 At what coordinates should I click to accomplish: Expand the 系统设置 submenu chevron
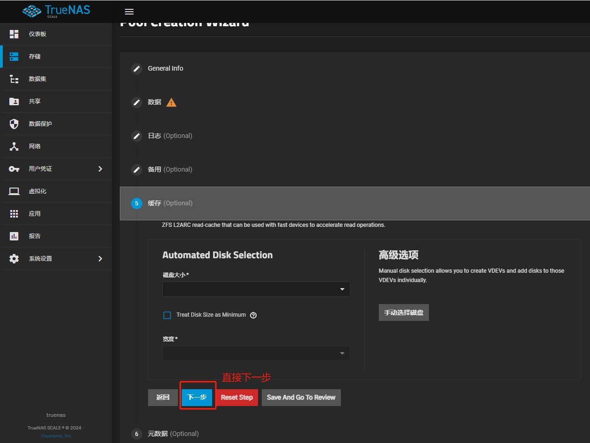pos(100,259)
